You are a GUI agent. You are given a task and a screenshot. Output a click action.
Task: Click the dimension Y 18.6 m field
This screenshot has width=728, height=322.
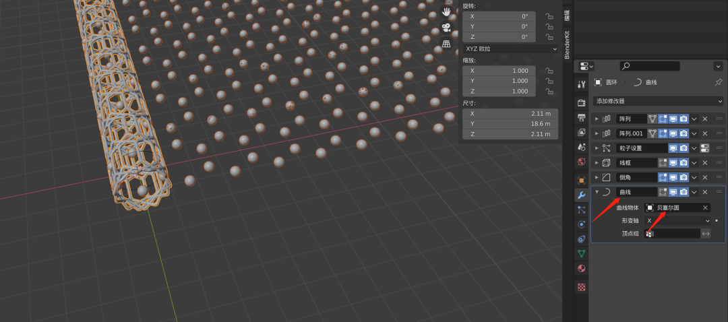click(x=510, y=124)
